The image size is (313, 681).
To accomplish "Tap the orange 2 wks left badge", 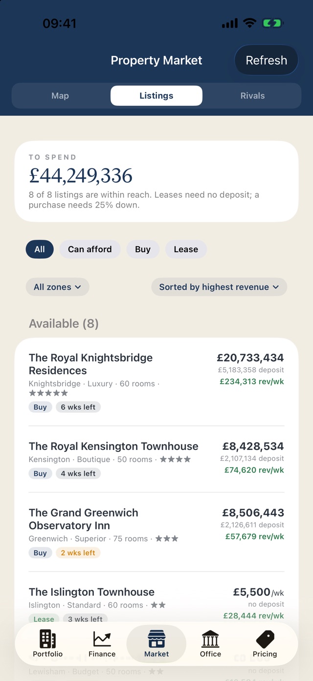I will (78, 553).
